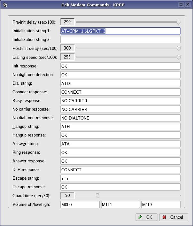
Task: Click the Post-init delay value 300
Action: (67, 48)
